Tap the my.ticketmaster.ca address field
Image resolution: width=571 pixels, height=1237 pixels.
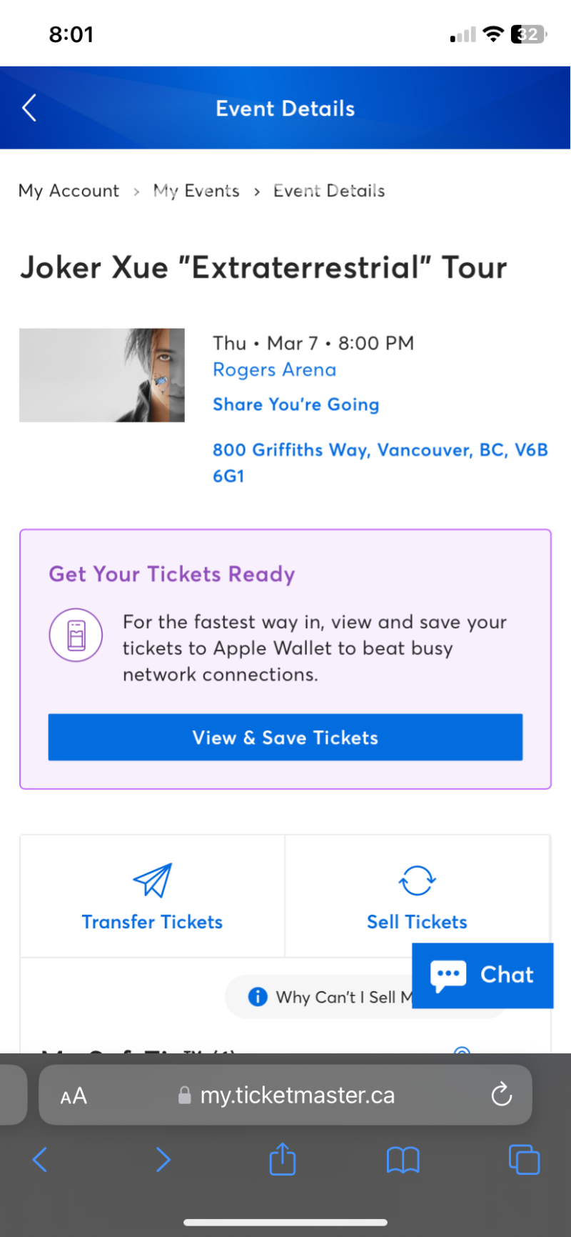297,1095
